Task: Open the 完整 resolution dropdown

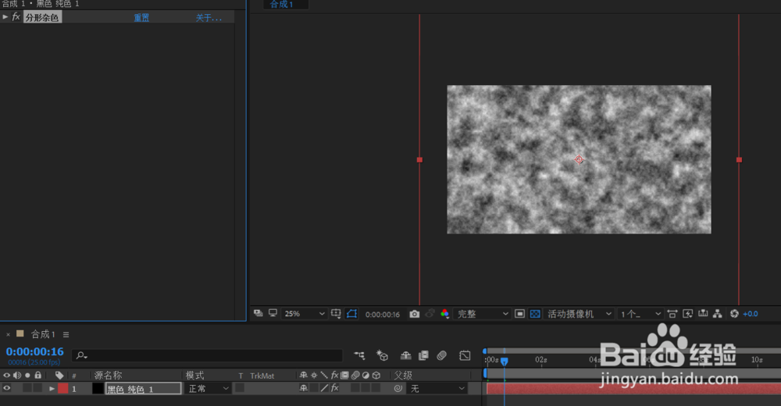Action: (x=482, y=314)
